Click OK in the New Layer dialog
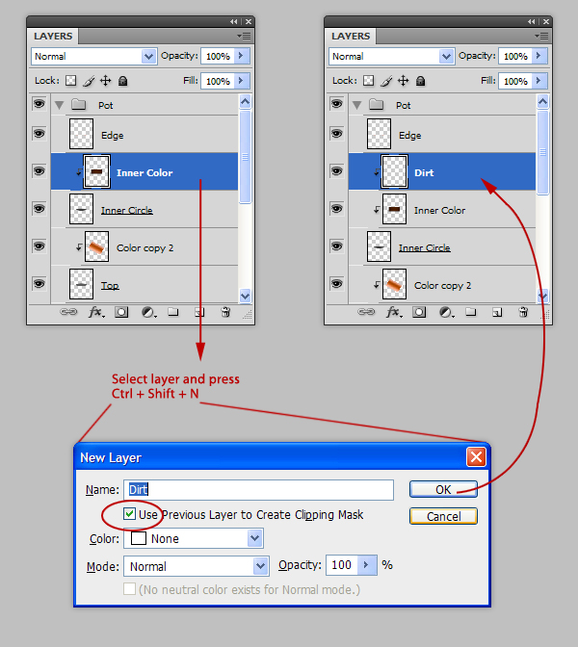The width and height of the screenshot is (578, 647). [x=443, y=489]
